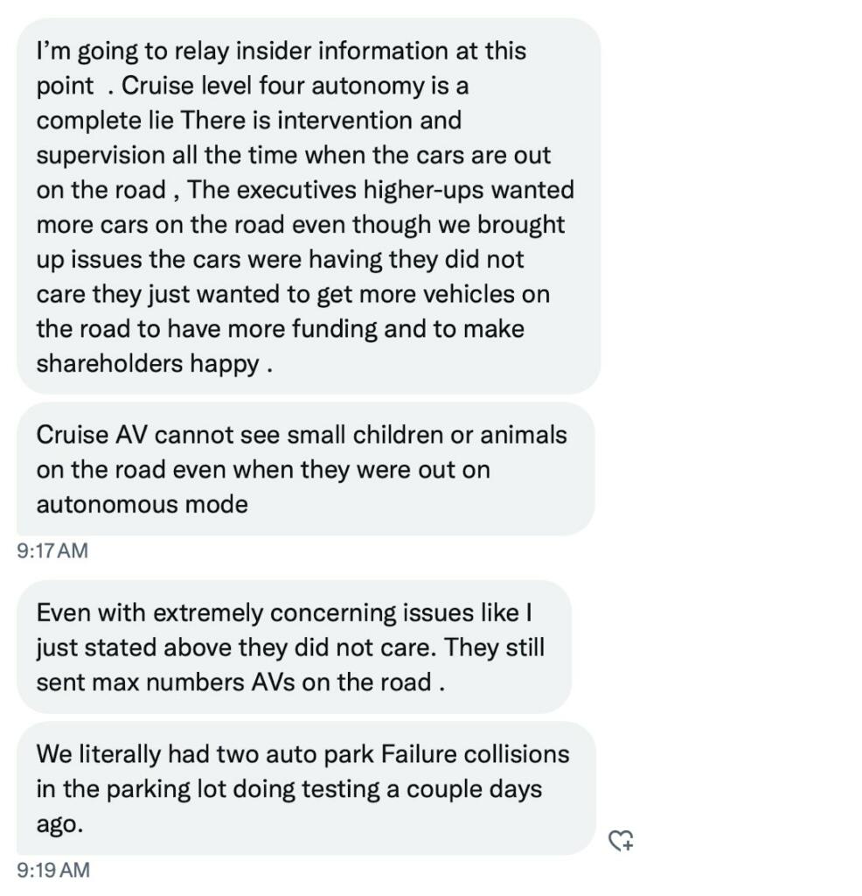The image size is (862, 896).
Task: Click the 9:19 AM timestamp
Action: (x=52, y=870)
